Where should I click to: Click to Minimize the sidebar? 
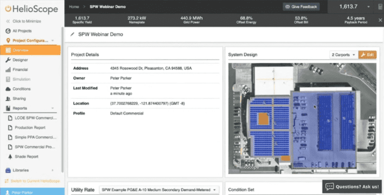point(23,21)
